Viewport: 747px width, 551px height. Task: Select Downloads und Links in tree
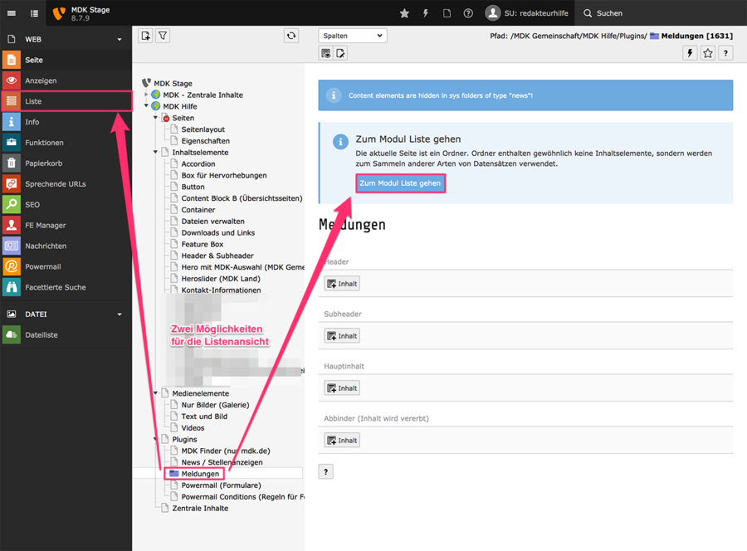pos(218,233)
